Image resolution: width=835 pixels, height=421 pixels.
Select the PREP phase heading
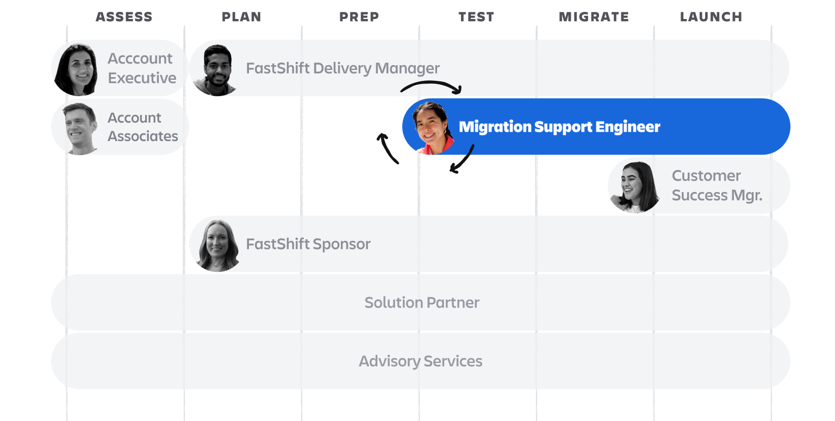[359, 17]
